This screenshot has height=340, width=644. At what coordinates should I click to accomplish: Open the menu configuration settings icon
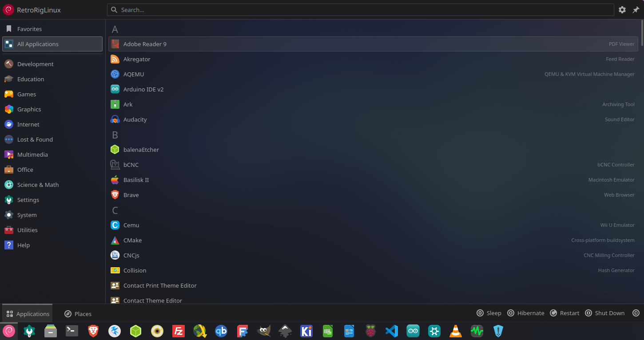coord(622,10)
